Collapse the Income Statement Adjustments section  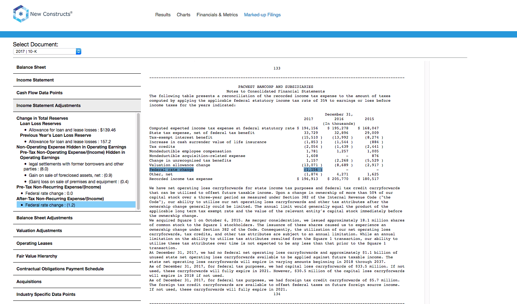77,106
